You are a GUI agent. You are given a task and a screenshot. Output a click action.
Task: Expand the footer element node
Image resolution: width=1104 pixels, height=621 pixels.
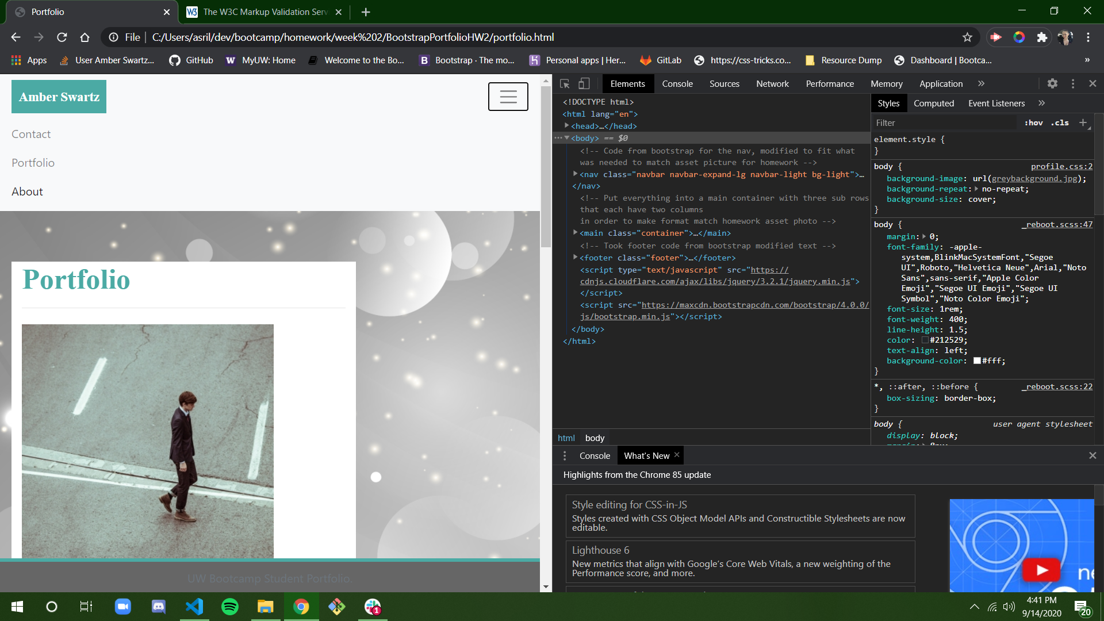[575, 258]
